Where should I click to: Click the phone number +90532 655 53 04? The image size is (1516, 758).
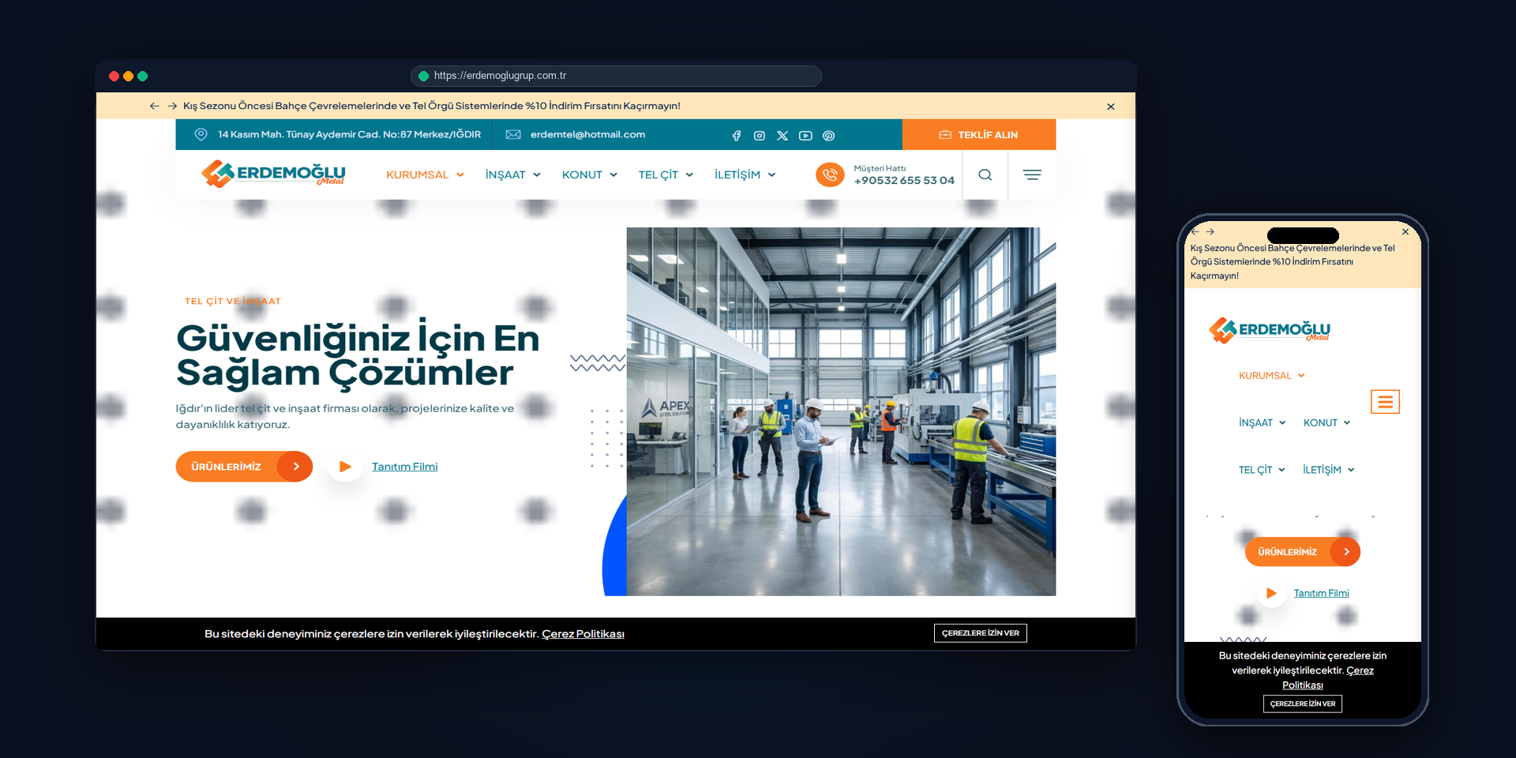coord(904,180)
